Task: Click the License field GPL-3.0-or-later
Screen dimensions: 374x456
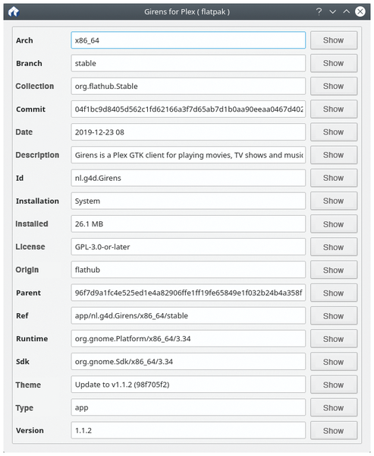Action: 188,247
